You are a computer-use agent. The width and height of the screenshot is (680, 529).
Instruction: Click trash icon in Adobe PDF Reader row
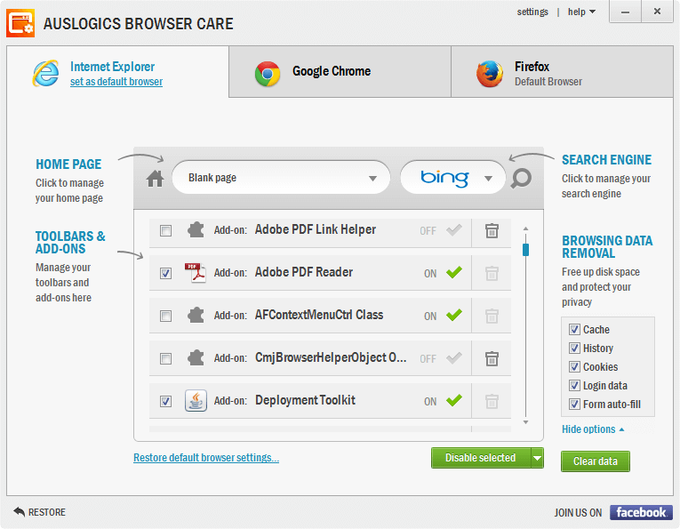492,273
